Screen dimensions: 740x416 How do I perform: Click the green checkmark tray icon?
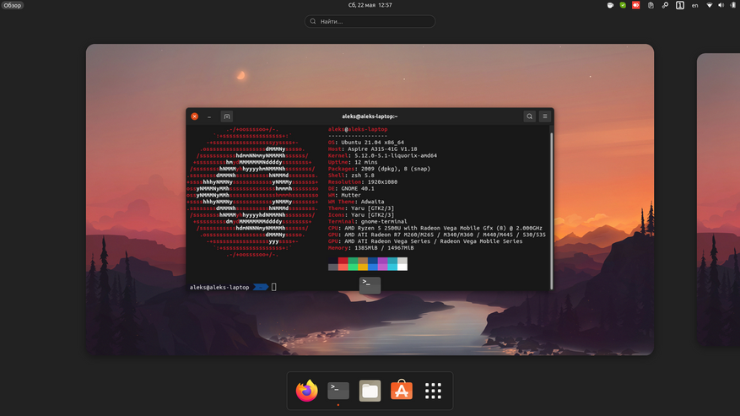pyautogui.click(x=623, y=5)
